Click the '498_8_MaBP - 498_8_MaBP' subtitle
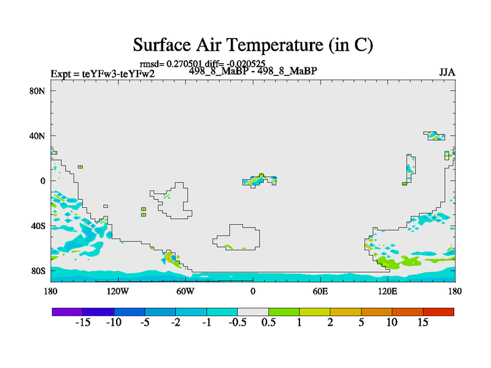 [253, 71]
